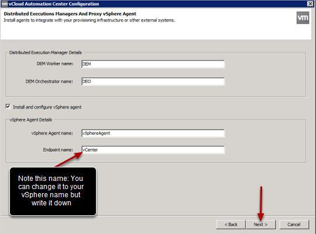The height and width of the screenshot is (234, 316).
Task: Focus the DEM Orchestrator name field
Action: point(153,82)
